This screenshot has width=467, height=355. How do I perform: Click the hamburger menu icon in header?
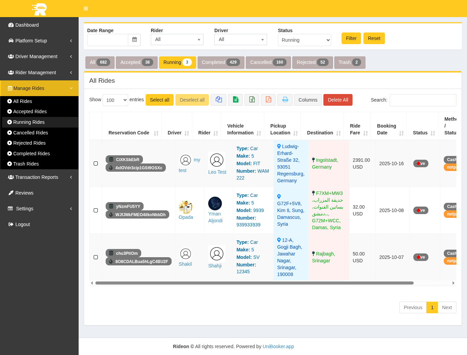(x=86, y=9)
